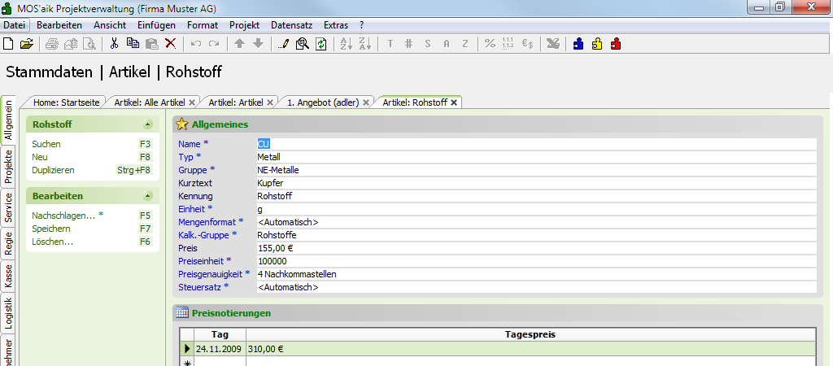This screenshot has width=833, height=366.
Task: Click the red X delete icon
Action: pyautogui.click(x=171, y=44)
